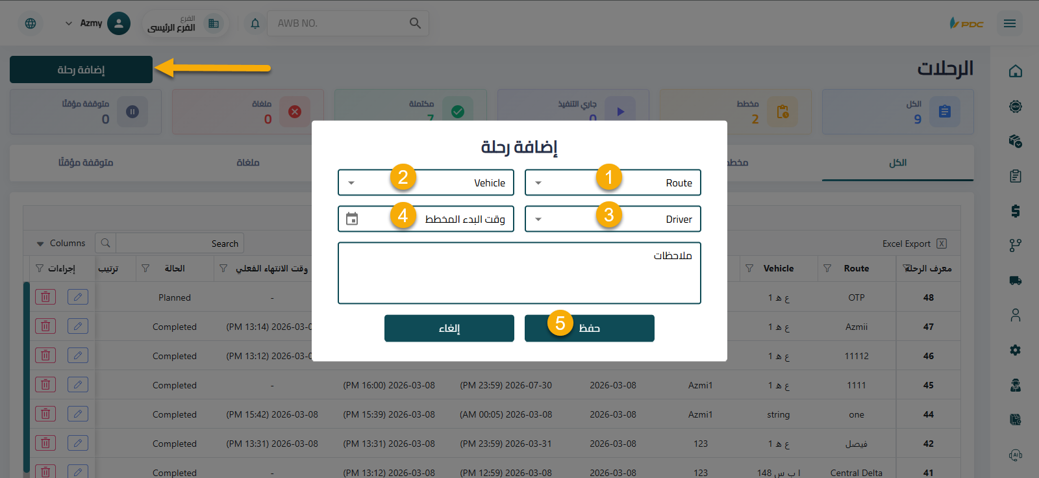Delete trip 48 with trash icon

tap(45, 297)
